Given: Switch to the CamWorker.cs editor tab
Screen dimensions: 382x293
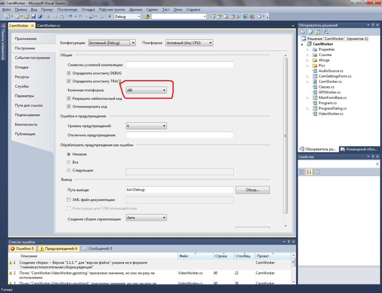Looking at the screenshot, I should coord(48,26).
